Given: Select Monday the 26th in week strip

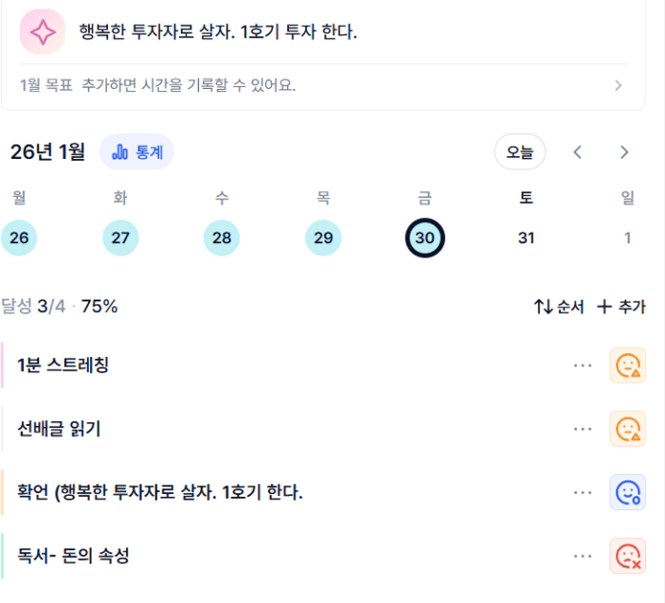Looking at the screenshot, I should (x=19, y=237).
